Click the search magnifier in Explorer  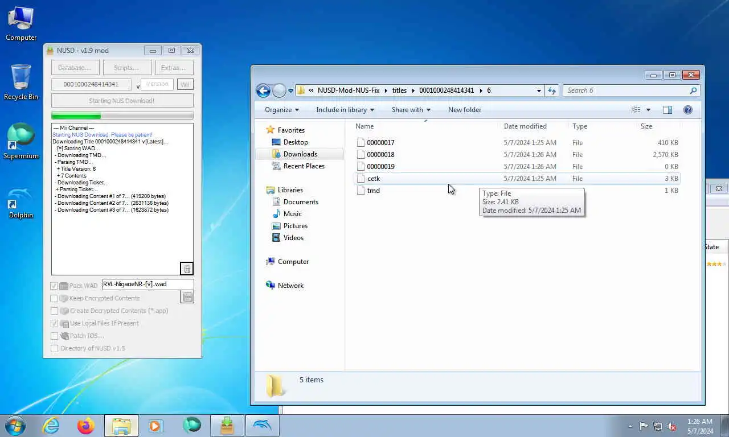[x=693, y=90]
